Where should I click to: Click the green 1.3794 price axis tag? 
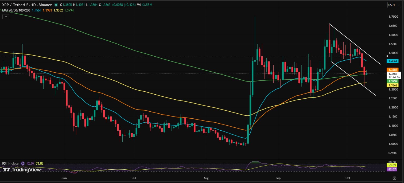point(393,81)
